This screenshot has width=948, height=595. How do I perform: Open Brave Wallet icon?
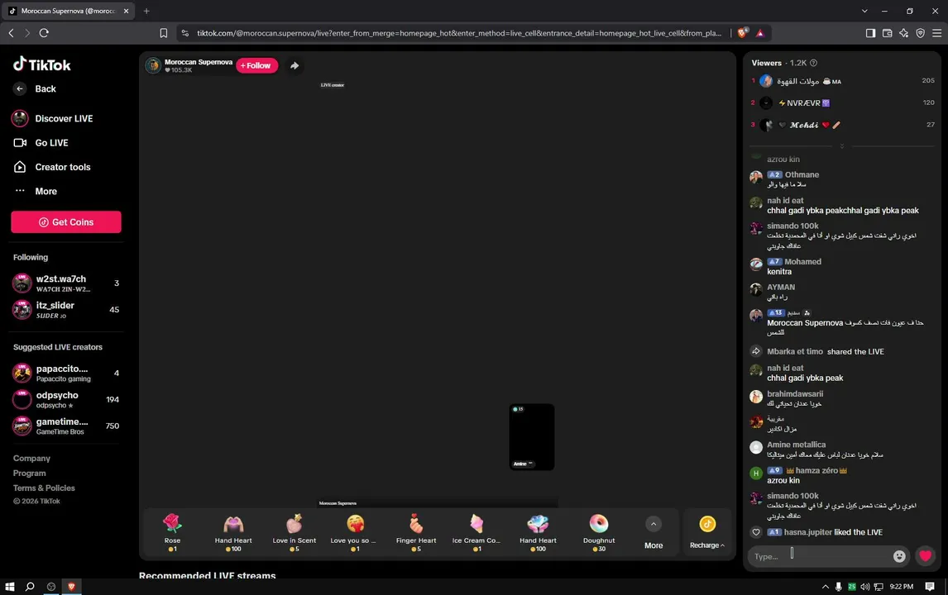887,33
